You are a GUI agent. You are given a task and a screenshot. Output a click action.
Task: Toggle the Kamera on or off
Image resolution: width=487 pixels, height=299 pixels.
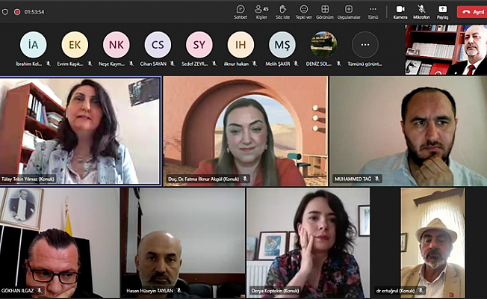click(400, 12)
